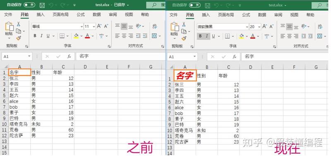
Task: Click the Save floppy icon in left title bar
Action: (42, 5)
